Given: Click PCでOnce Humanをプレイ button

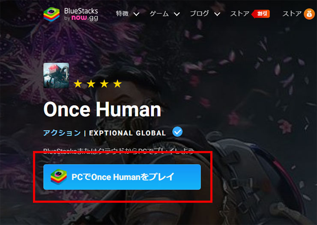Looking at the screenshot, I should (x=122, y=177).
